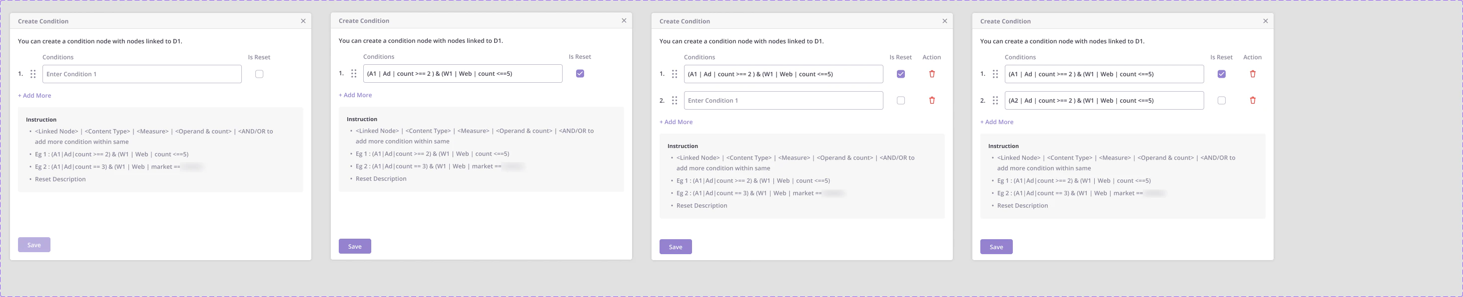1463x297 pixels.
Task: Click 'Eg 2' instruction line in dialog with empty condition 2
Action: pos(760,193)
